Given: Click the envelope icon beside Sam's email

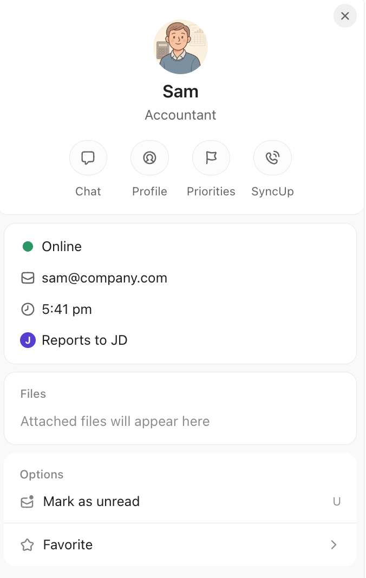Looking at the screenshot, I should [x=28, y=278].
